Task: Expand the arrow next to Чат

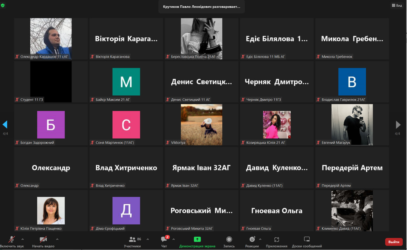Action: point(174,239)
